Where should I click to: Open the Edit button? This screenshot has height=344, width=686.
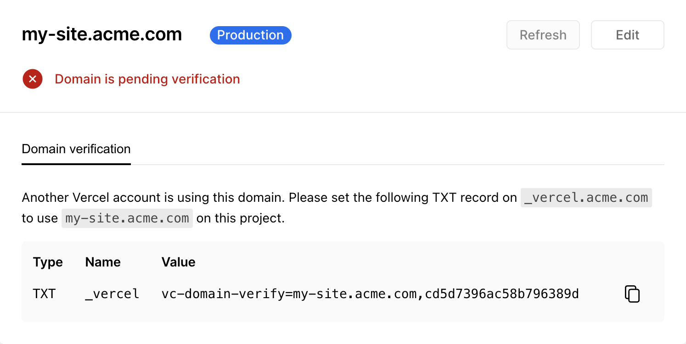click(628, 35)
